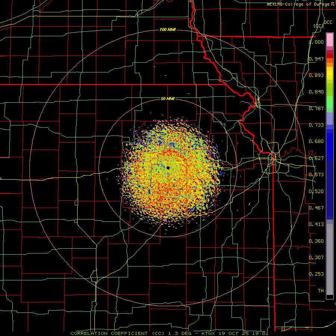336x336 pixels.
Task: Click the 0.947 color scale value
Action: pos(316,59)
